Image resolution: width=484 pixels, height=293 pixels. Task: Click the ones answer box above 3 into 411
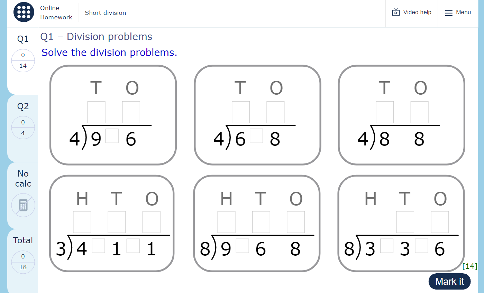[151, 222]
